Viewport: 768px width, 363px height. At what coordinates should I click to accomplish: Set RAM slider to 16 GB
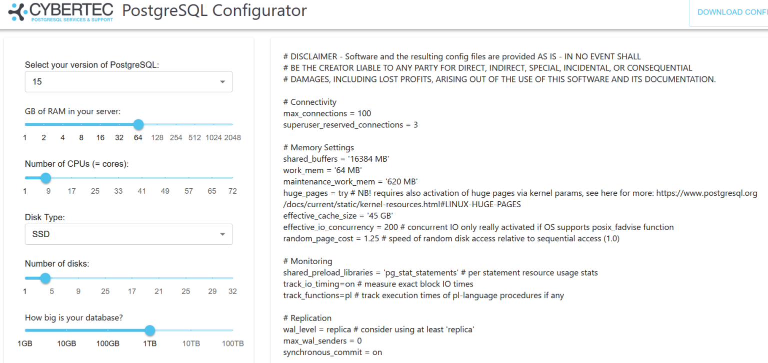tap(100, 124)
